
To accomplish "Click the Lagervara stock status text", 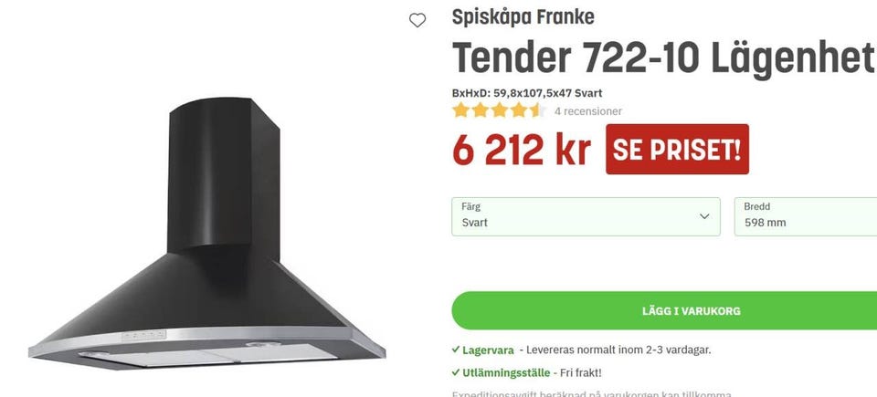I will (488, 350).
